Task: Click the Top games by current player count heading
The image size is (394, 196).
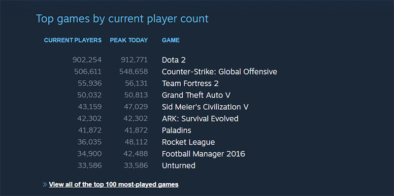Action: [x=122, y=19]
